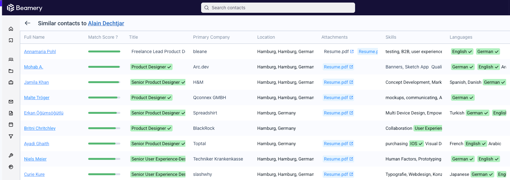Click the English tag in Annamaria Pohl's row
This screenshot has height=180, width=510.
[x=462, y=51]
